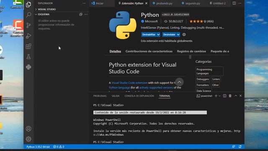Viewport: 268px width, 151px height.
Task: Click the Desinstalar button
Action: click(x=169, y=34)
